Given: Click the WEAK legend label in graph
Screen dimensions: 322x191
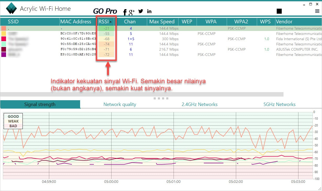Looking at the screenshot, I should tap(13, 121).
